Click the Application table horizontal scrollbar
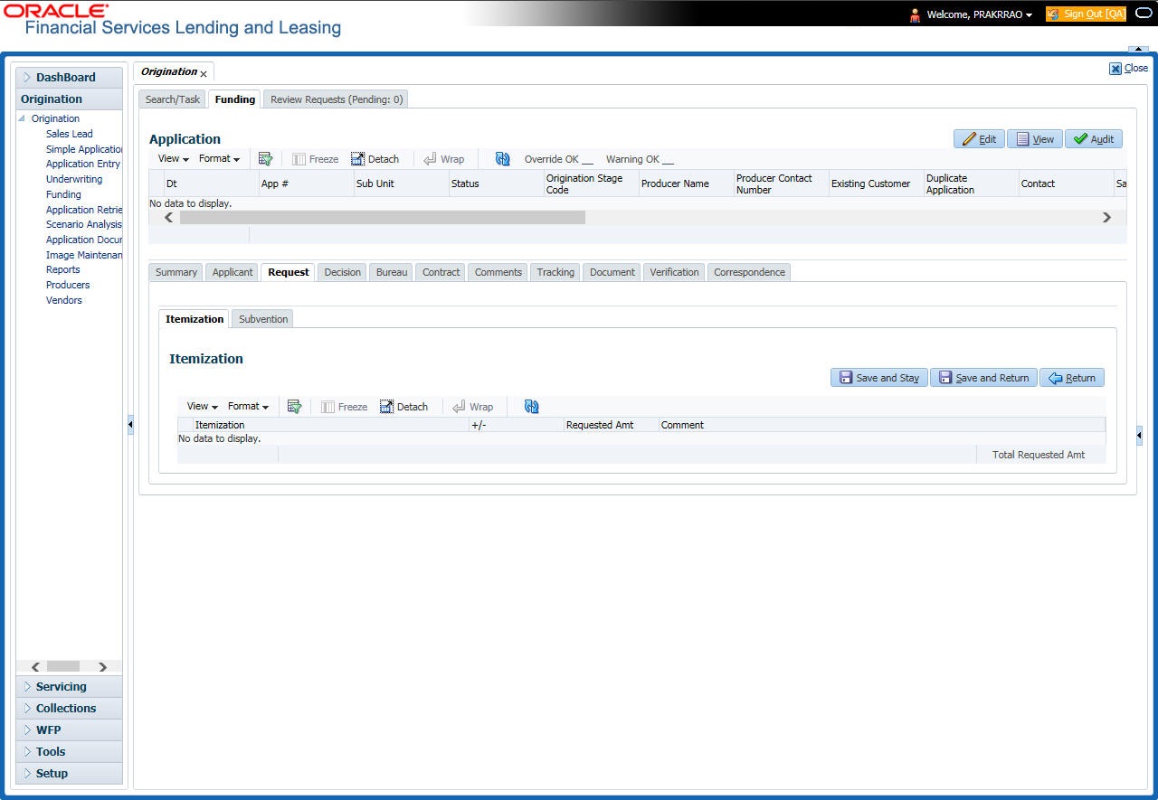Viewport: 1158px width, 800px height. pyautogui.click(x=383, y=218)
